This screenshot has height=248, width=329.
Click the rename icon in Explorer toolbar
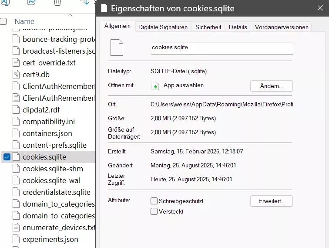[x=6, y=2]
